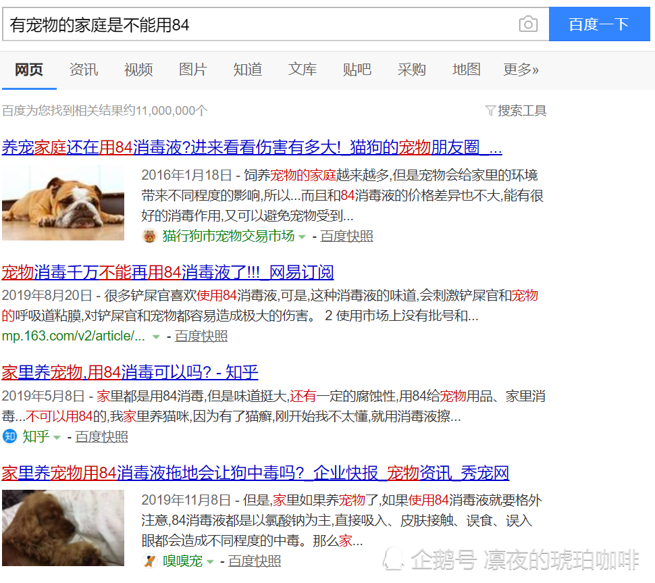Open result 宠物消毒千万不能再用84消毒液了
Screen dimensions: 655x583
pos(167,272)
